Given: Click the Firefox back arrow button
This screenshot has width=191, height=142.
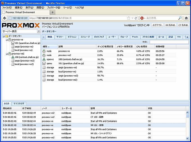Looking at the screenshot, I should click(4, 18).
